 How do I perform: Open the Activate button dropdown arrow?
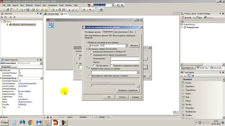pyautogui.click(x=194, y=18)
